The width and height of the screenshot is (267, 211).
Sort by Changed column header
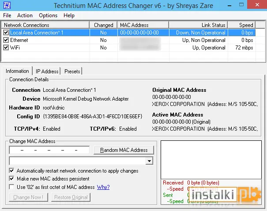click(x=104, y=25)
